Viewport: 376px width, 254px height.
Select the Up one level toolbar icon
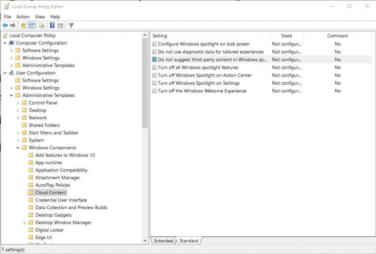(x=23, y=25)
